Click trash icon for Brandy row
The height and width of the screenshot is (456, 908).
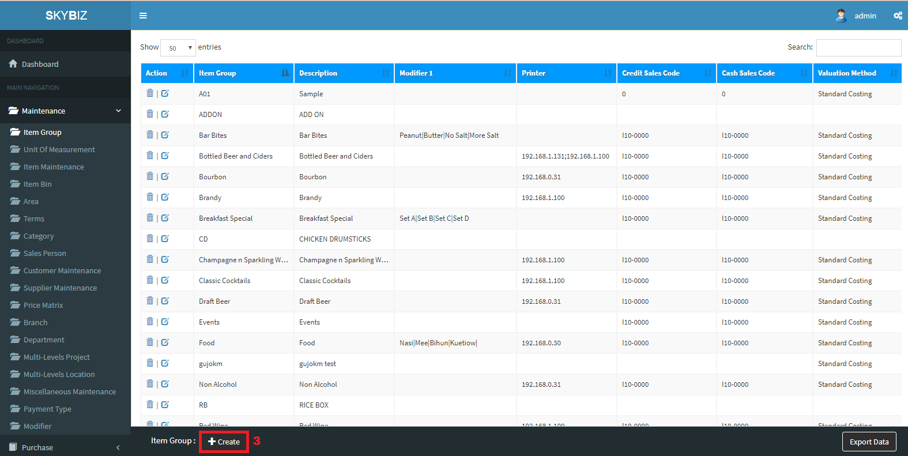click(150, 197)
